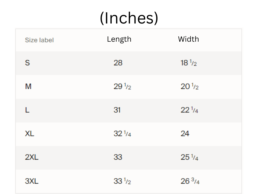This screenshot has width=258, height=194.
Task: Click length value 32 1/4 for XL
Action: pyautogui.click(x=122, y=134)
